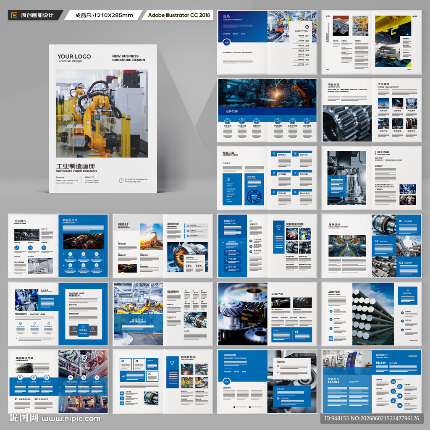This screenshot has width=430, height=430.
Task: Click NEW BUSINESS BROCHURE DESIGN cover text
Action: 128,58
